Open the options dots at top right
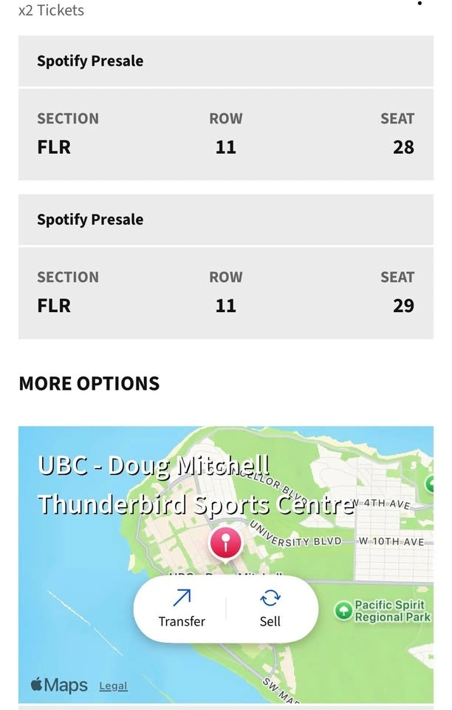This screenshot has height=710, width=452. [x=420, y=4]
